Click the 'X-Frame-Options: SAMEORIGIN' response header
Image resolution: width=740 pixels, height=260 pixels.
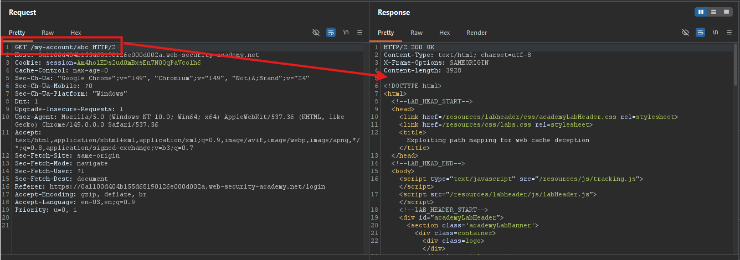tap(436, 63)
